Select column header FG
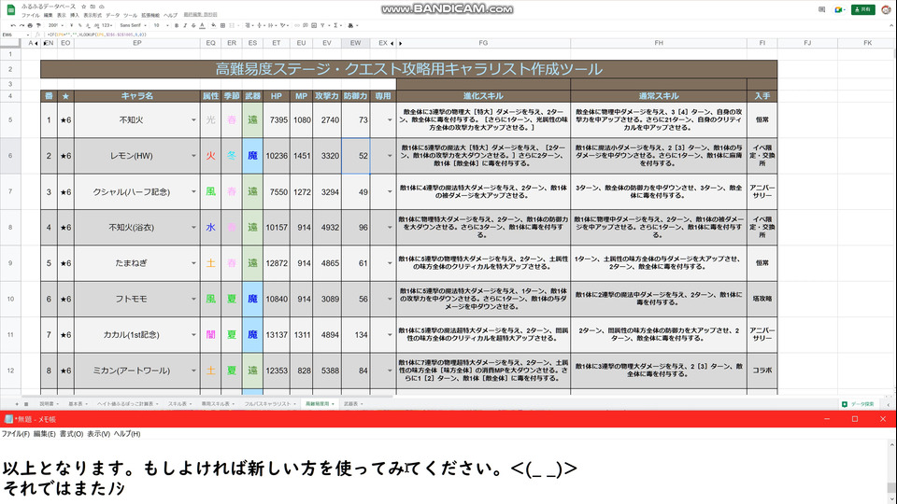The height and width of the screenshot is (504, 897). (x=483, y=43)
